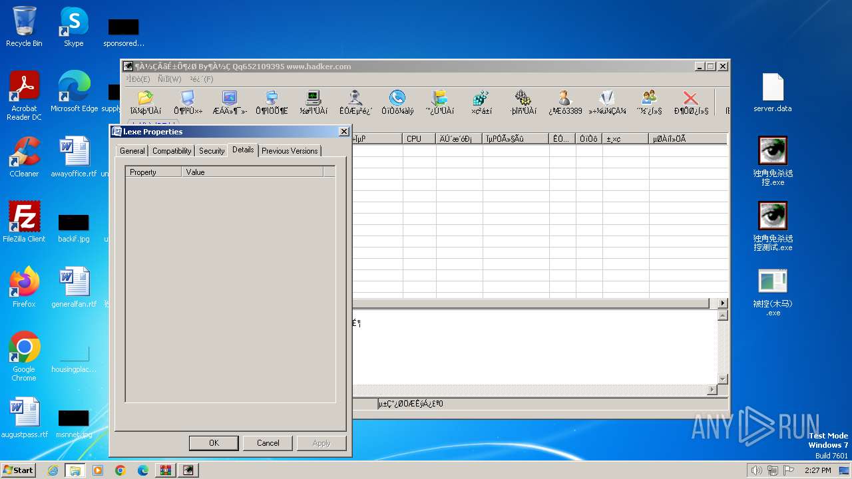
Task: Select msnnet.jpg desktop file
Action: coord(74,422)
